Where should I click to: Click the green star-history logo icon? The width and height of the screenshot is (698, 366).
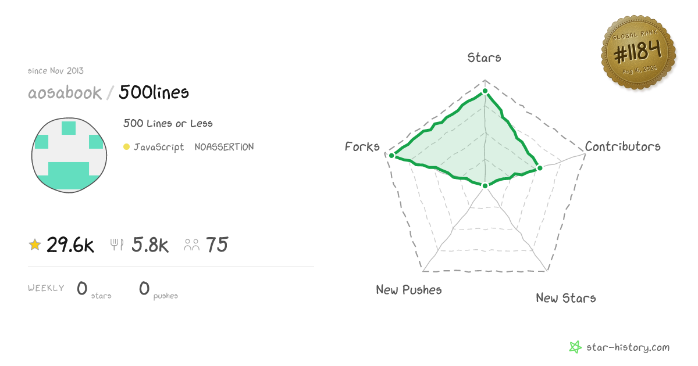coord(575,347)
